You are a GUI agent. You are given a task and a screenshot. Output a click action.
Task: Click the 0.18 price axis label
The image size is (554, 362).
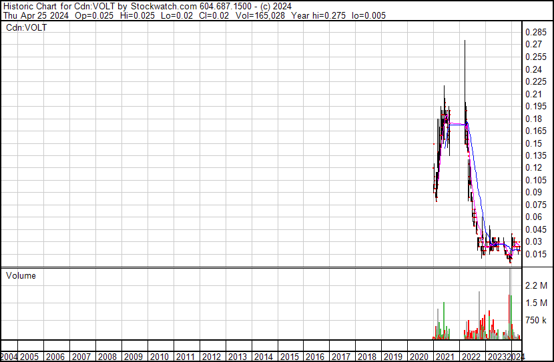[533, 119]
